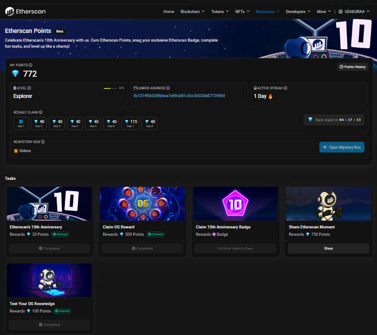This screenshot has width=377, height=335.
Task: Select the Day 7 115-point claim box
Action: (x=130, y=124)
